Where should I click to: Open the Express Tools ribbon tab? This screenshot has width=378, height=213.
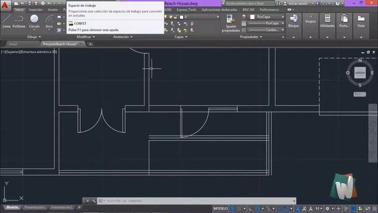pos(187,9)
